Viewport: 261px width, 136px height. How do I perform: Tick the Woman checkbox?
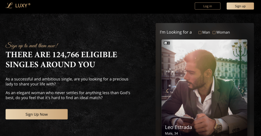point(214,32)
